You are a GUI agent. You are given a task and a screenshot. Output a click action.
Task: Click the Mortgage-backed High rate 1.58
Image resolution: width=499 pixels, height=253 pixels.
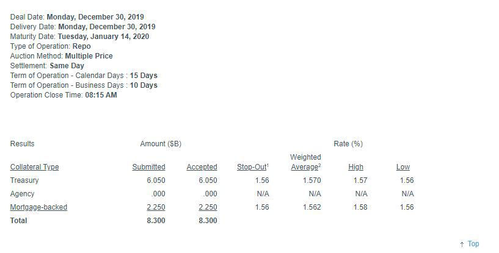click(x=360, y=207)
